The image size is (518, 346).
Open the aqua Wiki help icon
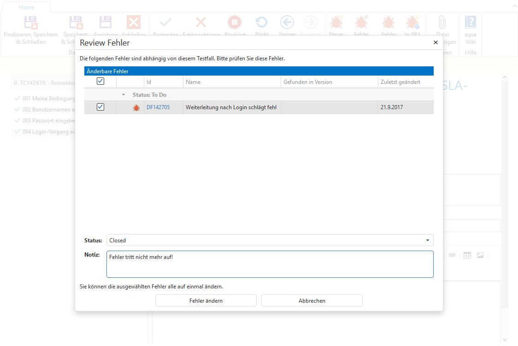pos(471,22)
